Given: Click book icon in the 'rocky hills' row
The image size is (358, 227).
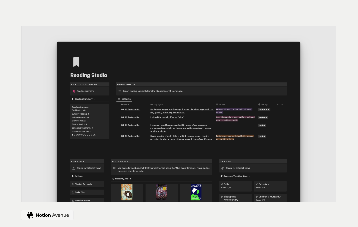Looking at the screenshot, I should point(122,136).
